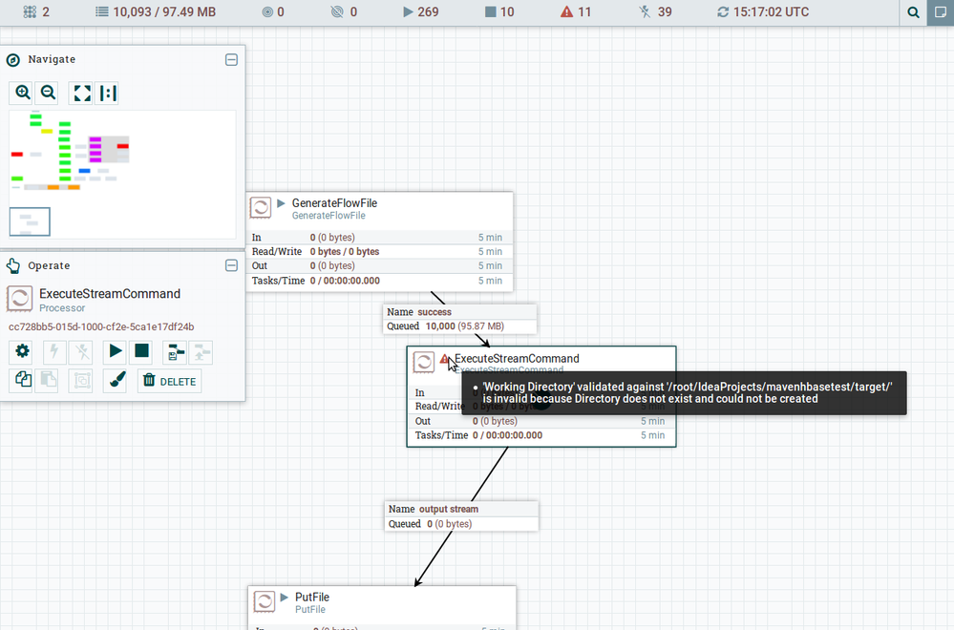Click the warning icon on ExecuteStreamCommand

[444, 359]
